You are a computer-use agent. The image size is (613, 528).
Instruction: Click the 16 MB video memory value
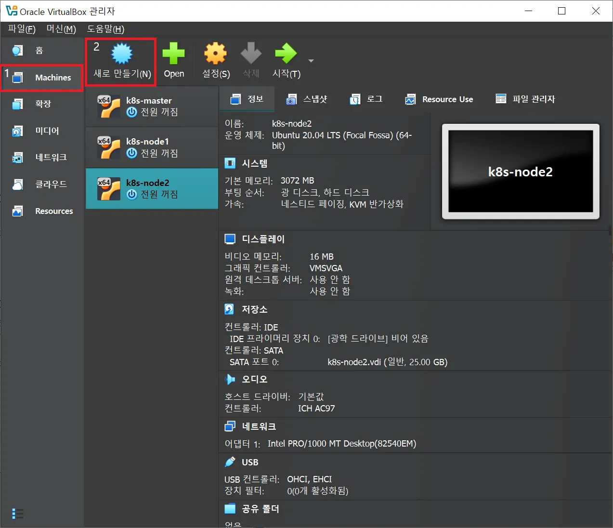point(322,257)
